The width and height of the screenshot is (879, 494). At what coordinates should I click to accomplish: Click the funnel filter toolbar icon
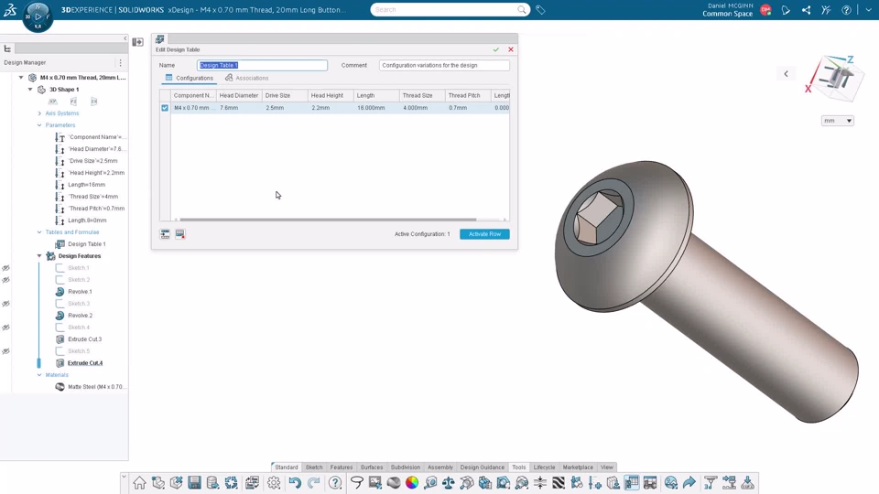pos(711,483)
